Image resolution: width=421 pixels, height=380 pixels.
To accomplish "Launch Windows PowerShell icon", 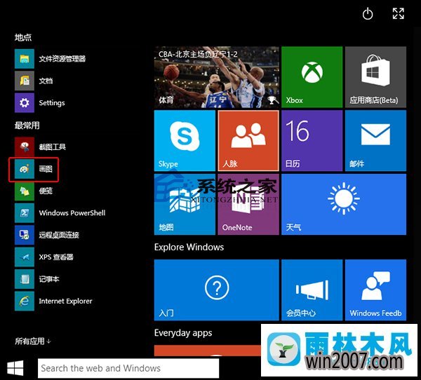I will coord(25,213).
